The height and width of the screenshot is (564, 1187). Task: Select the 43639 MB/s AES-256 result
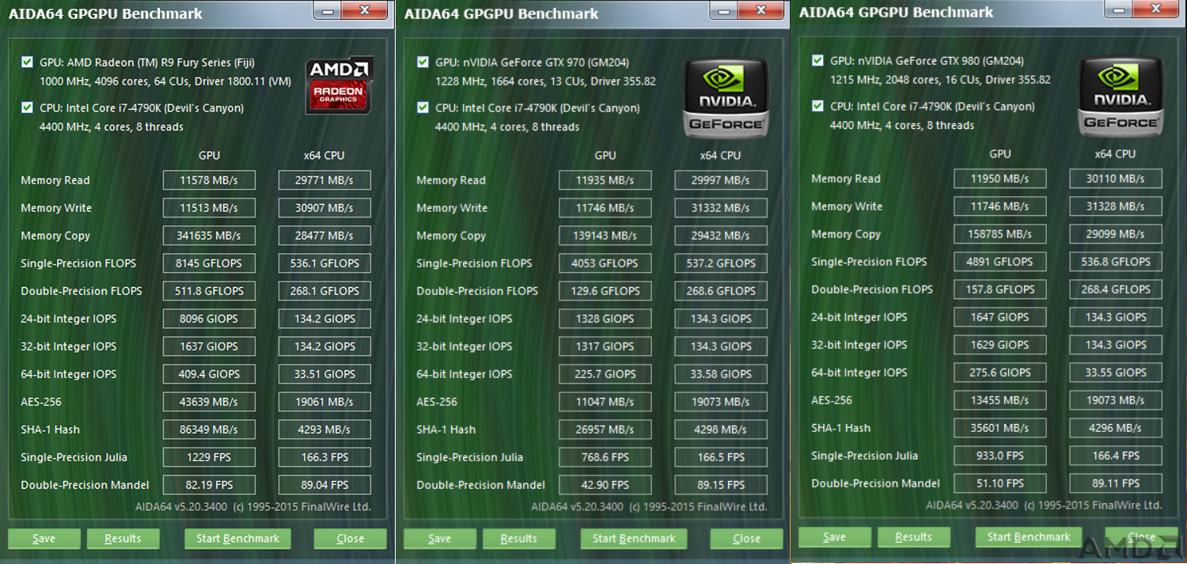(x=209, y=402)
